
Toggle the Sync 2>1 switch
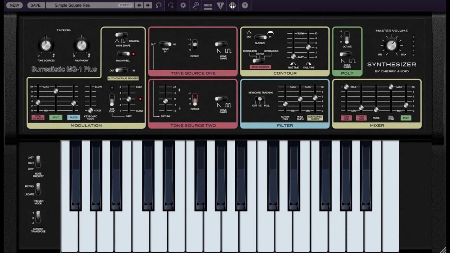(165, 44)
